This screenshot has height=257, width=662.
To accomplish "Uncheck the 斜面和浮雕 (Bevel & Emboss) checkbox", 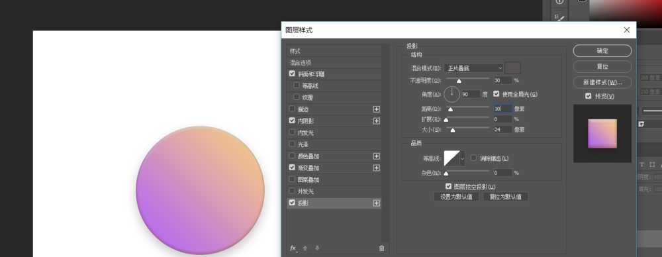I will 292,74.
